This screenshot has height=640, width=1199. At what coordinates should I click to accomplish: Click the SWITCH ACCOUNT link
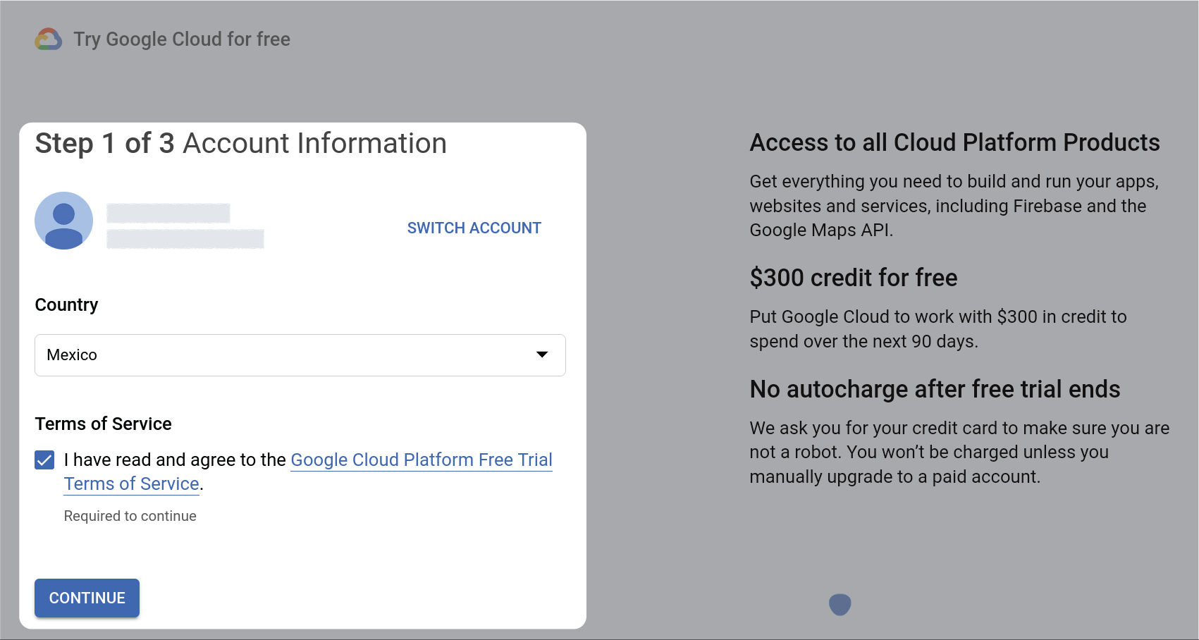pos(474,228)
